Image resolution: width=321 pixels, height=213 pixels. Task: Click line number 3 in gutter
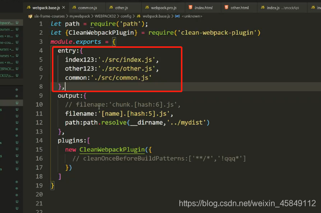[41, 42]
